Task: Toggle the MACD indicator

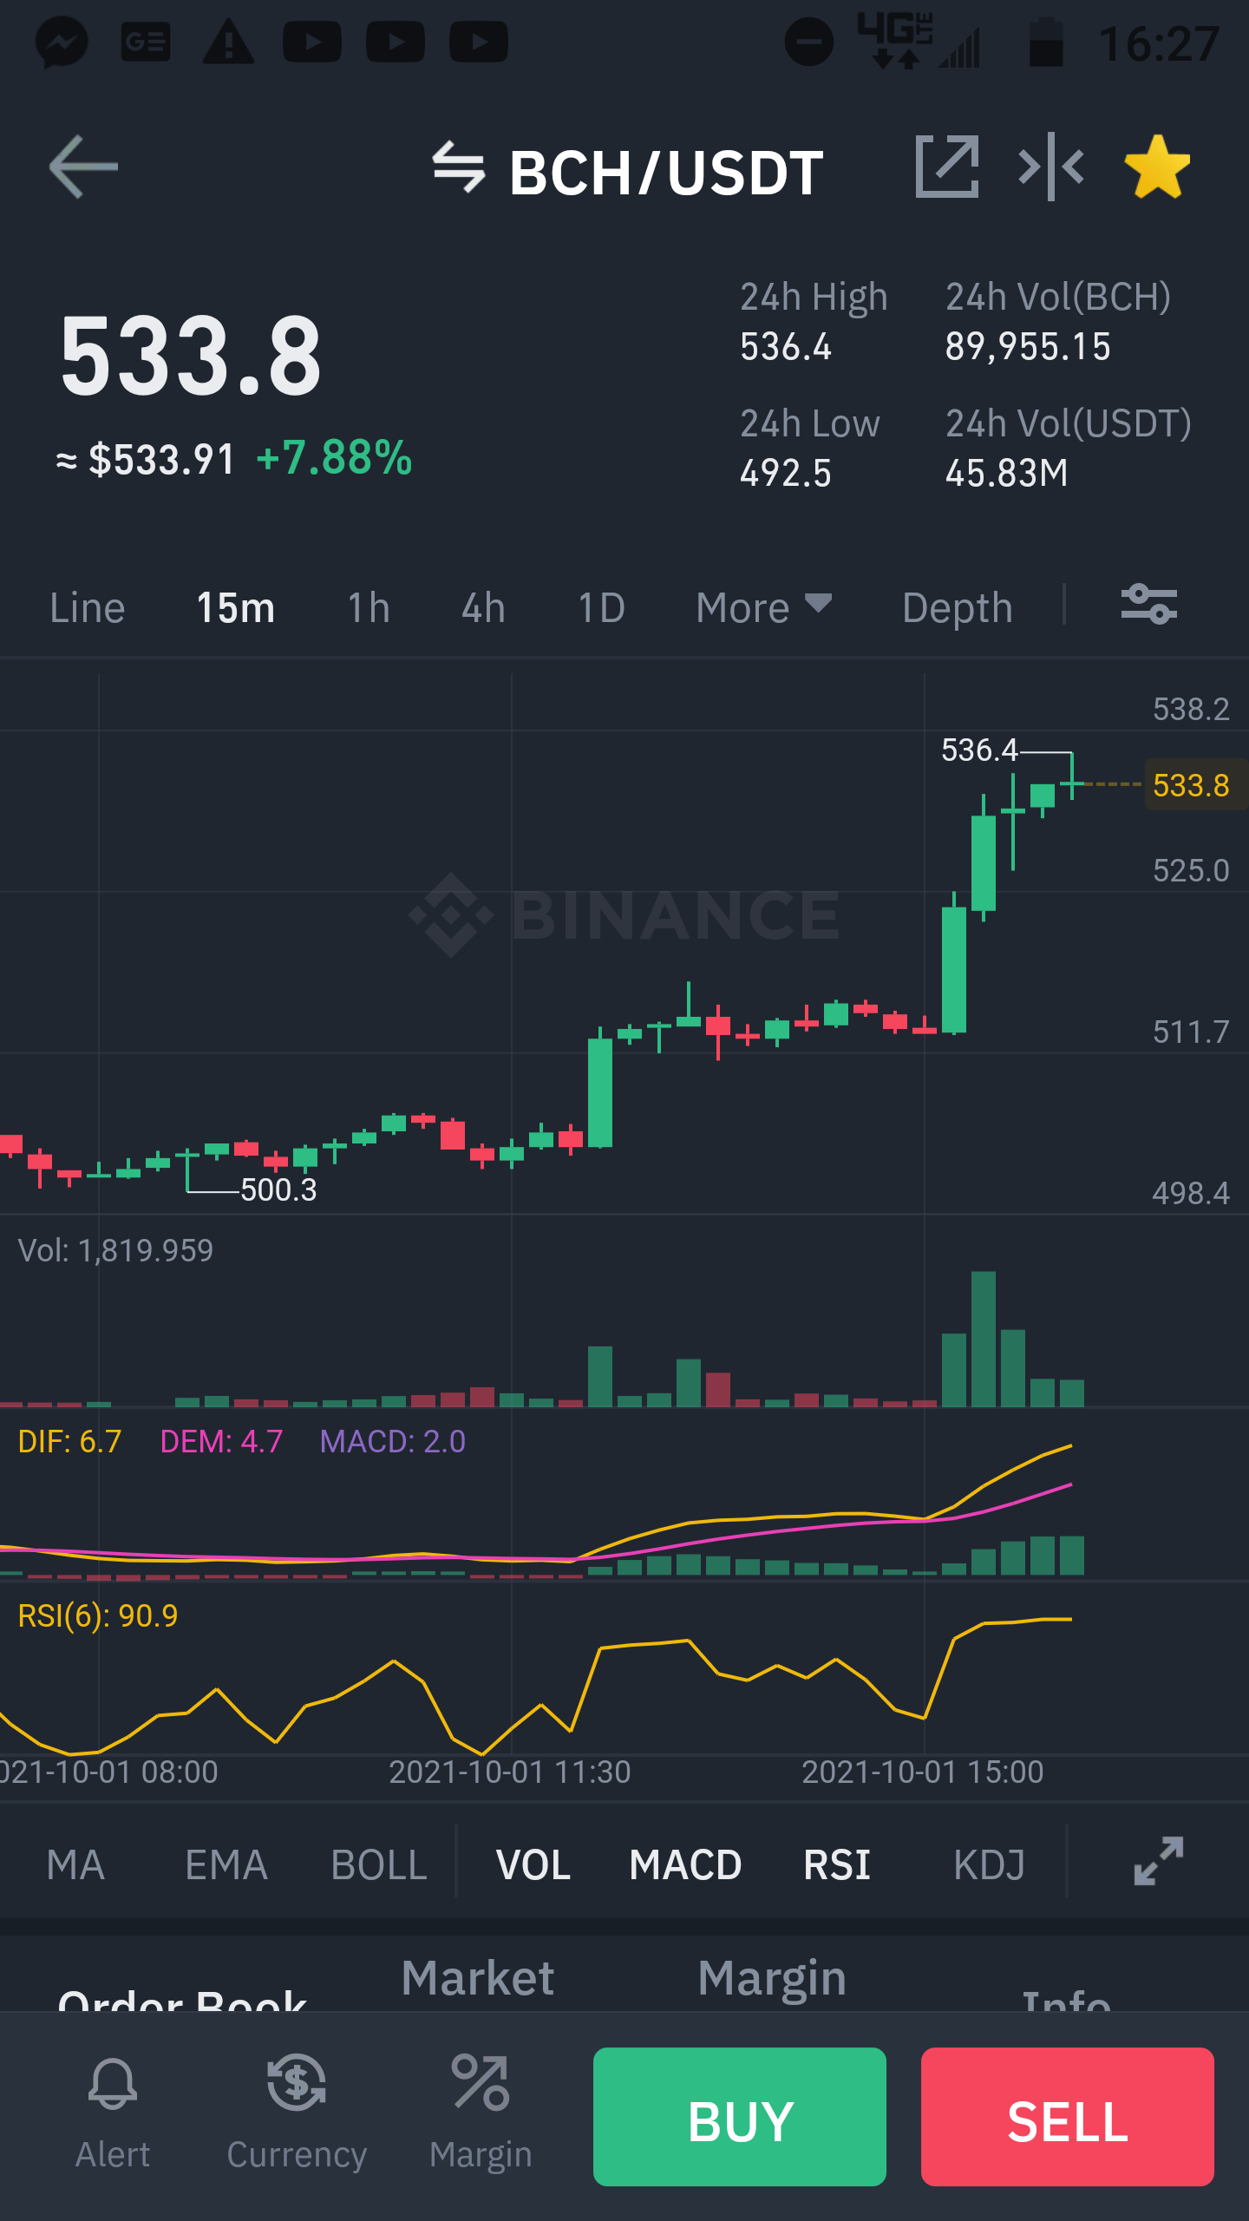Action: (x=685, y=1864)
